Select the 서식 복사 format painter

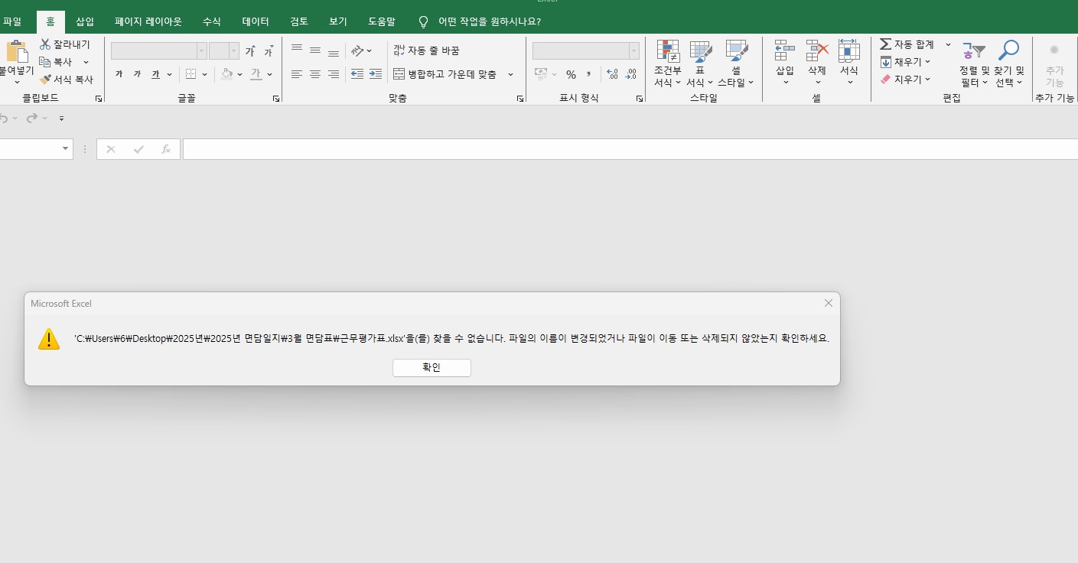tap(67, 79)
